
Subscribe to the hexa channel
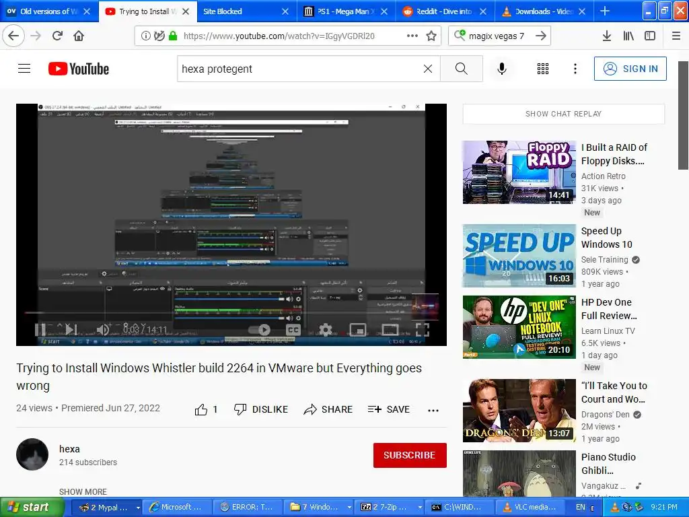click(x=410, y=455)
